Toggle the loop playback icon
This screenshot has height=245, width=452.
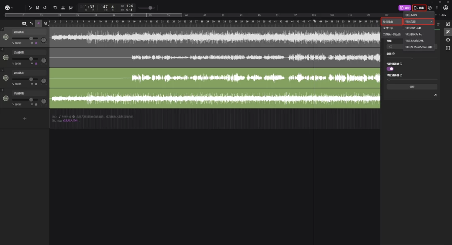pyautogui.click(x=45, y=8)
